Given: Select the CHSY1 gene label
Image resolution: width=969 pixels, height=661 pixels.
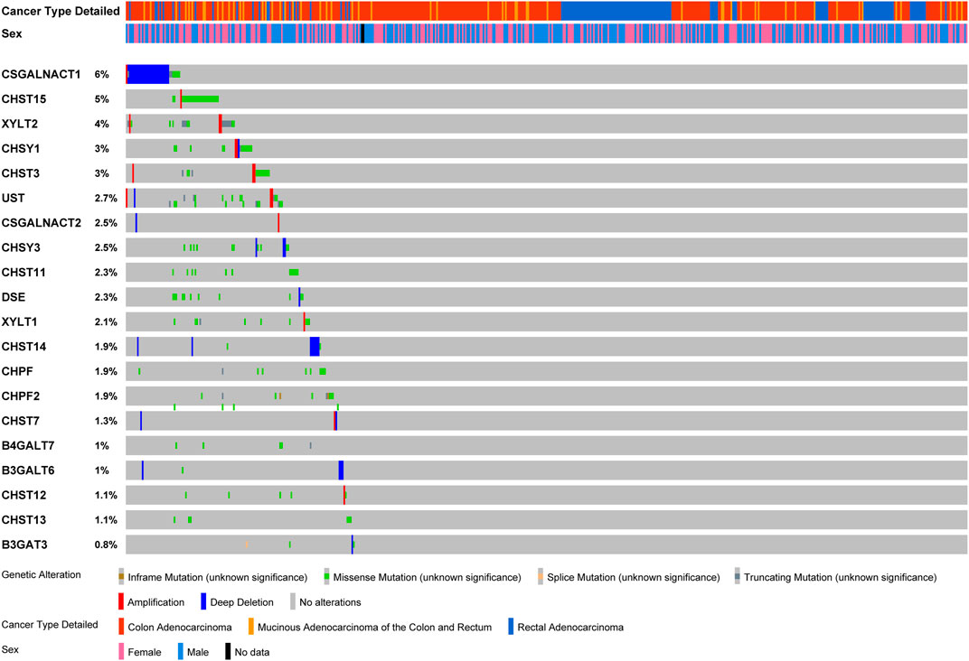Looking at the screenshot, I should (21, 148).
